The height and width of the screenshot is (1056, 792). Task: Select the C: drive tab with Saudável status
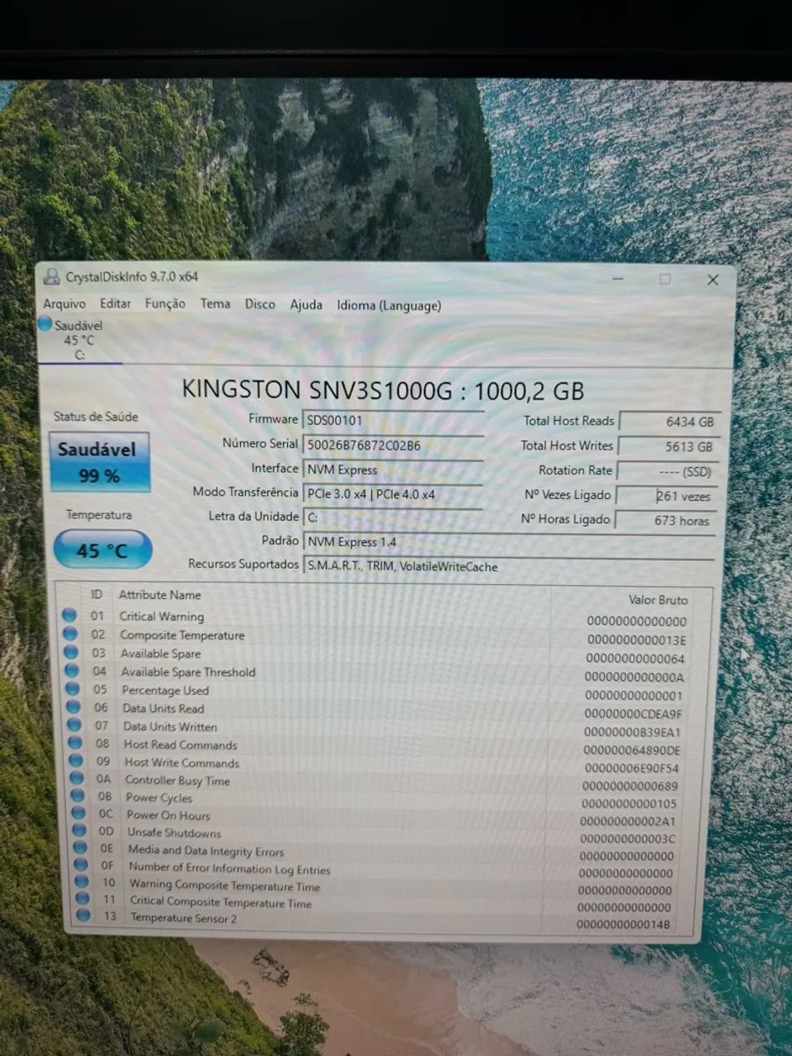pos(79,340)
